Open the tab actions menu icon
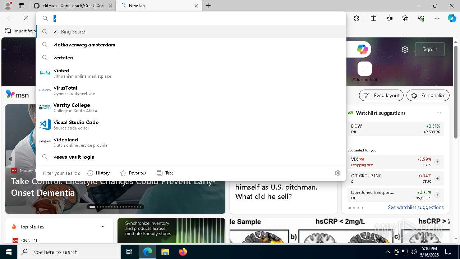Image resolution: width=460 pixels, height=259 pixels. click(x=22, y=6)
